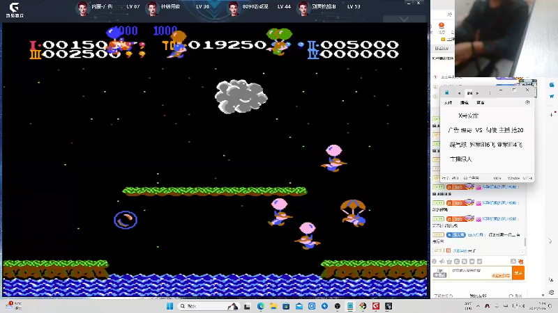Open the 文件 menu in Notepad

point(448,102)
